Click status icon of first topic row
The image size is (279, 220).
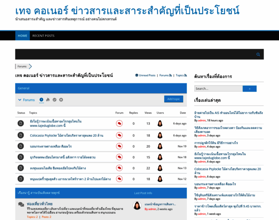pos(21,123)
